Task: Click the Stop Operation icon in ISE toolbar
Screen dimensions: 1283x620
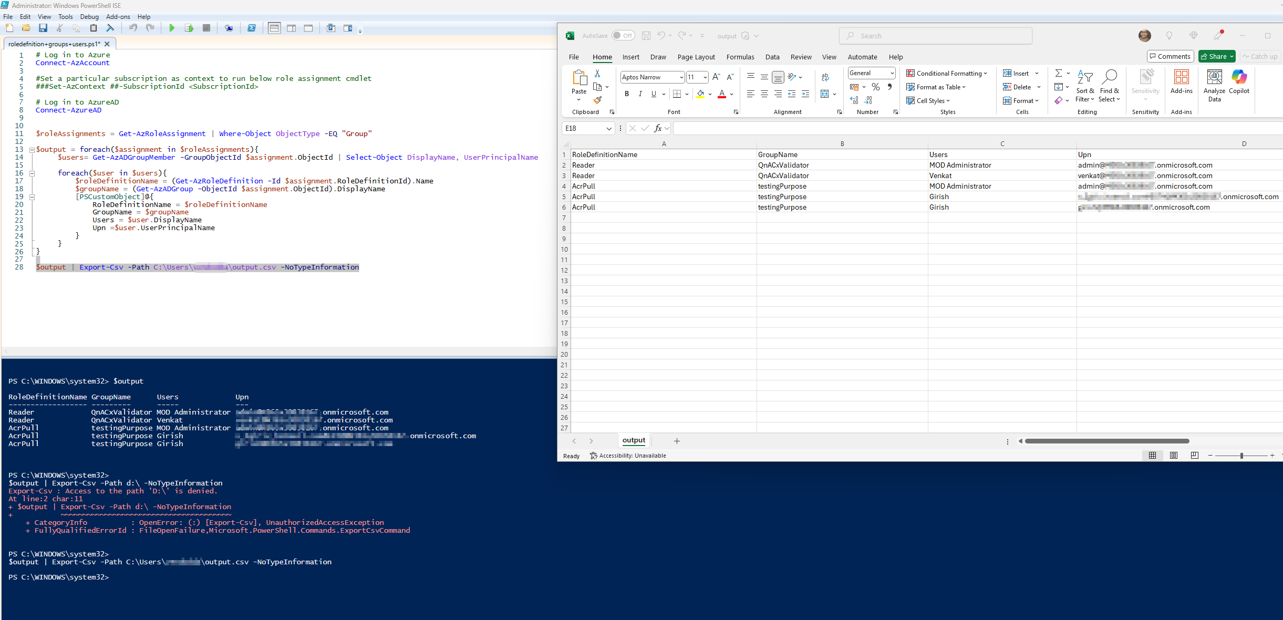Action: tap(206, 28)
